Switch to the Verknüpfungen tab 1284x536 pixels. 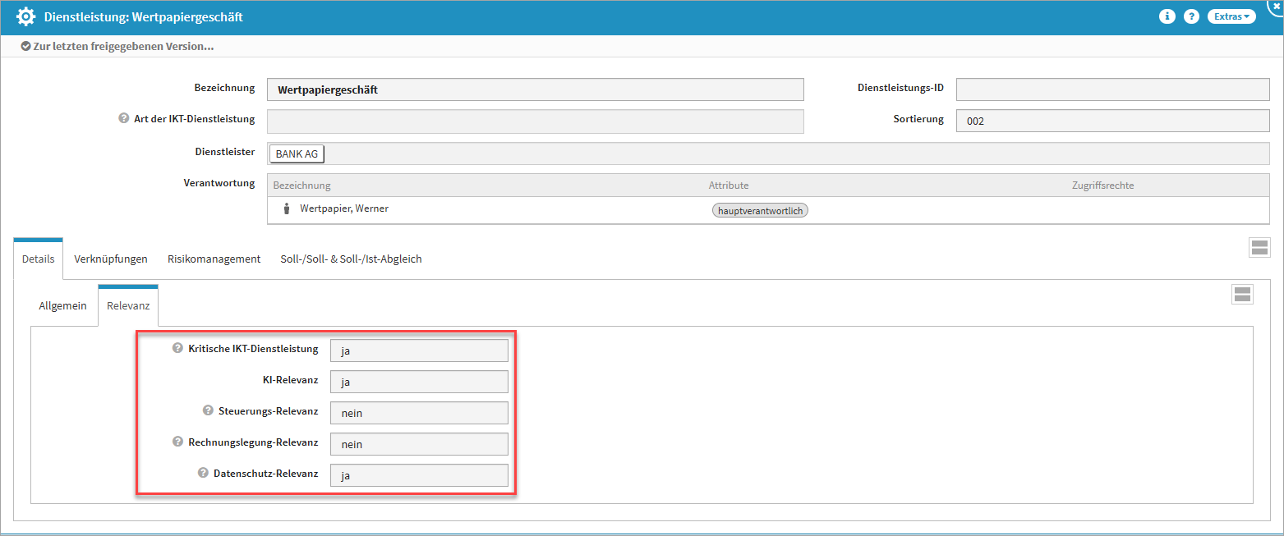[111, 259]
